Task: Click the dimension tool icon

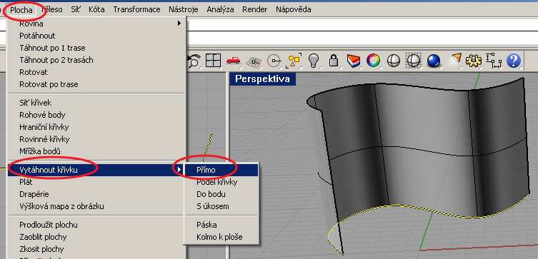Action: coord(494,61)
